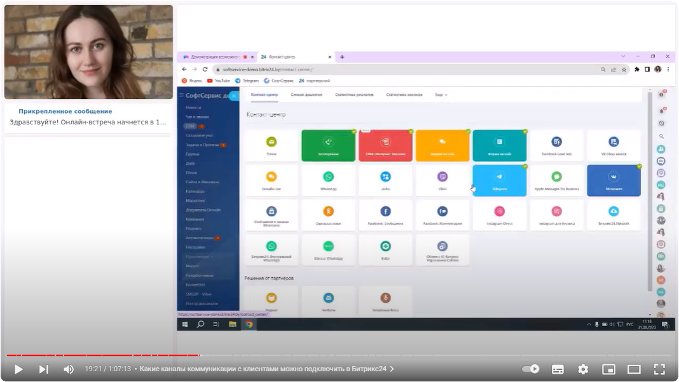Play the video
This screenshot has width=679, height=382.
pyautogui.click(x=18, y=369)
